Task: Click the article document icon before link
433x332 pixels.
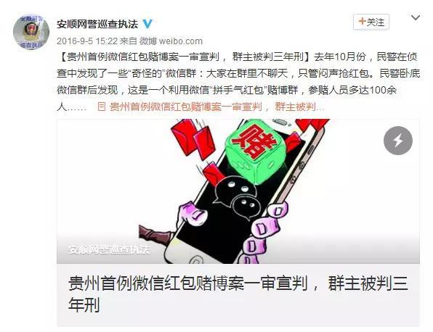Action: [x=101, y=107]
